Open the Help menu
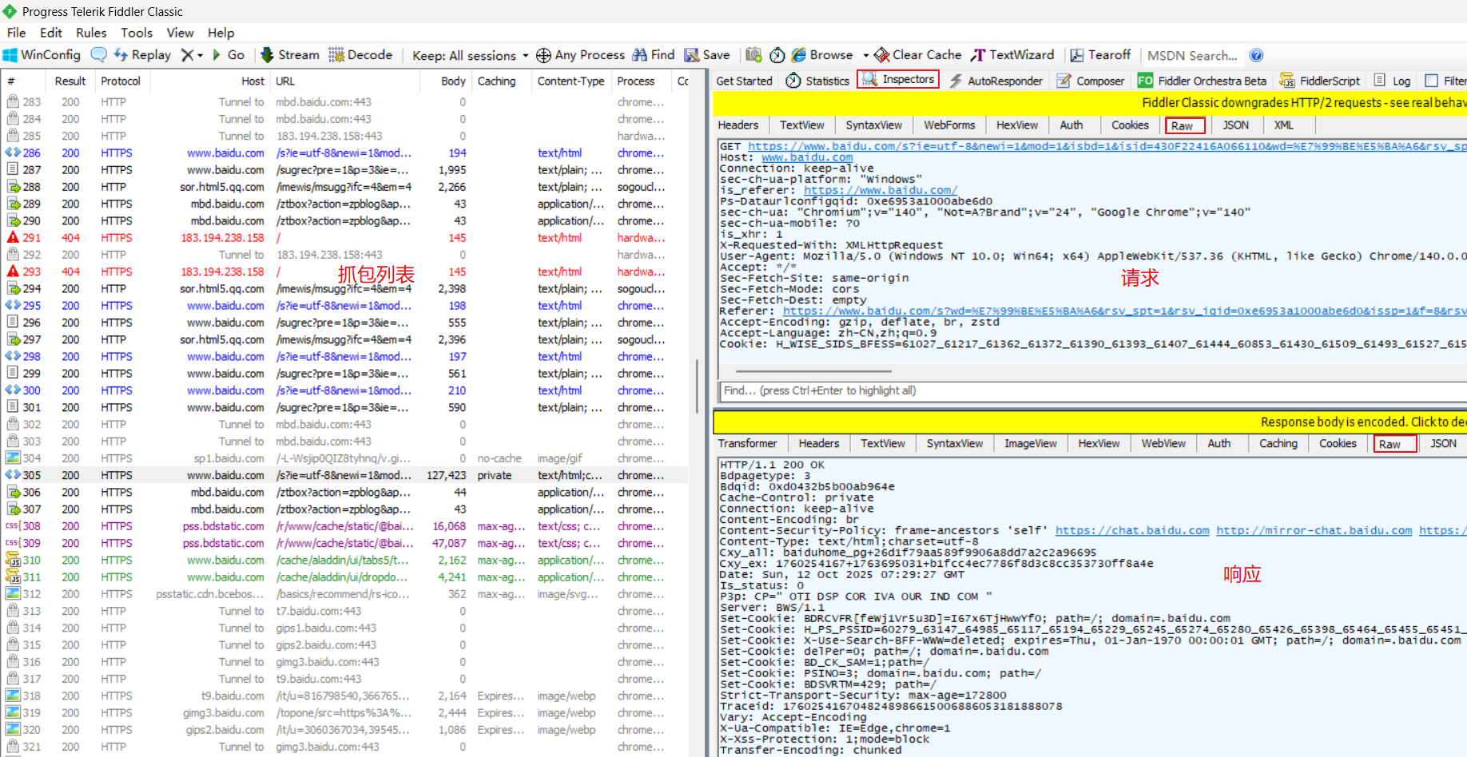1467x757 pixels. pos(221,33)
